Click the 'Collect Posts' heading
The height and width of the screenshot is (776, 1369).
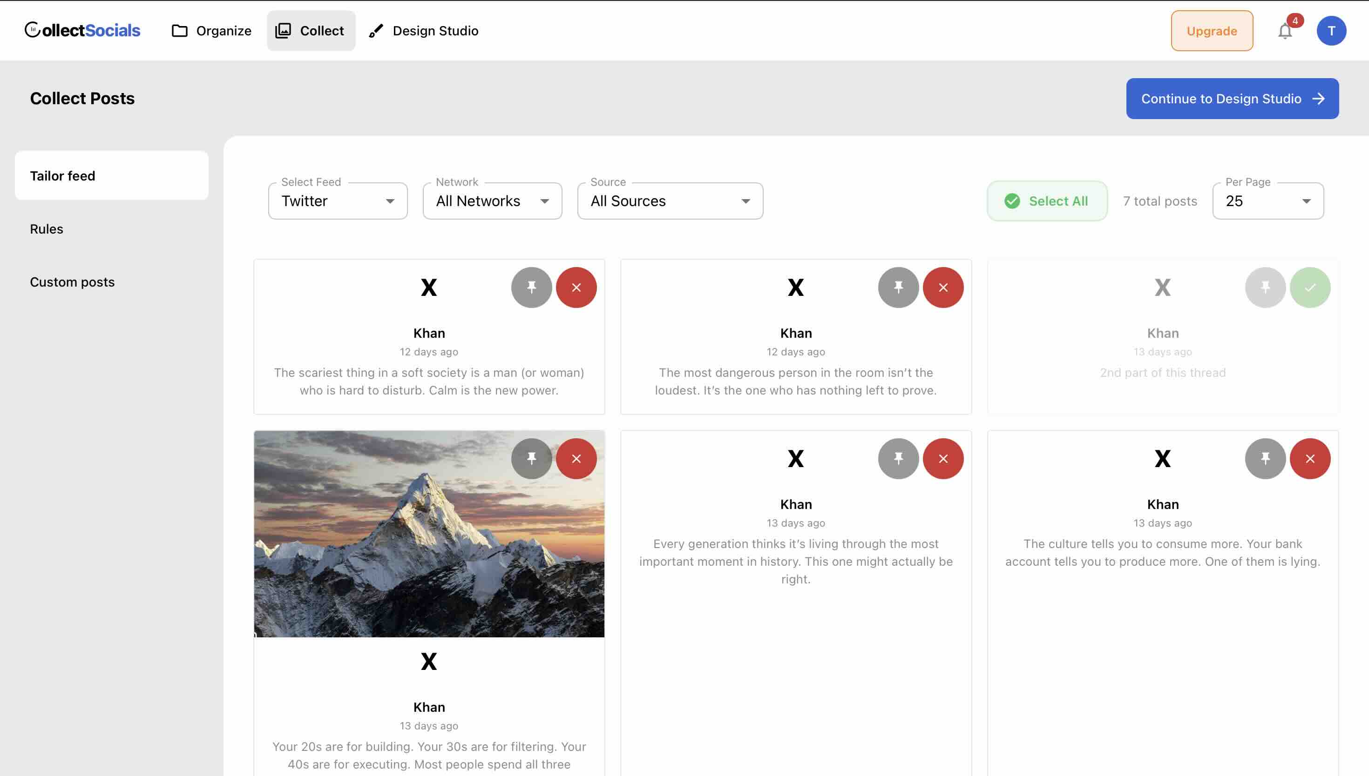click(x=82, y=98)
